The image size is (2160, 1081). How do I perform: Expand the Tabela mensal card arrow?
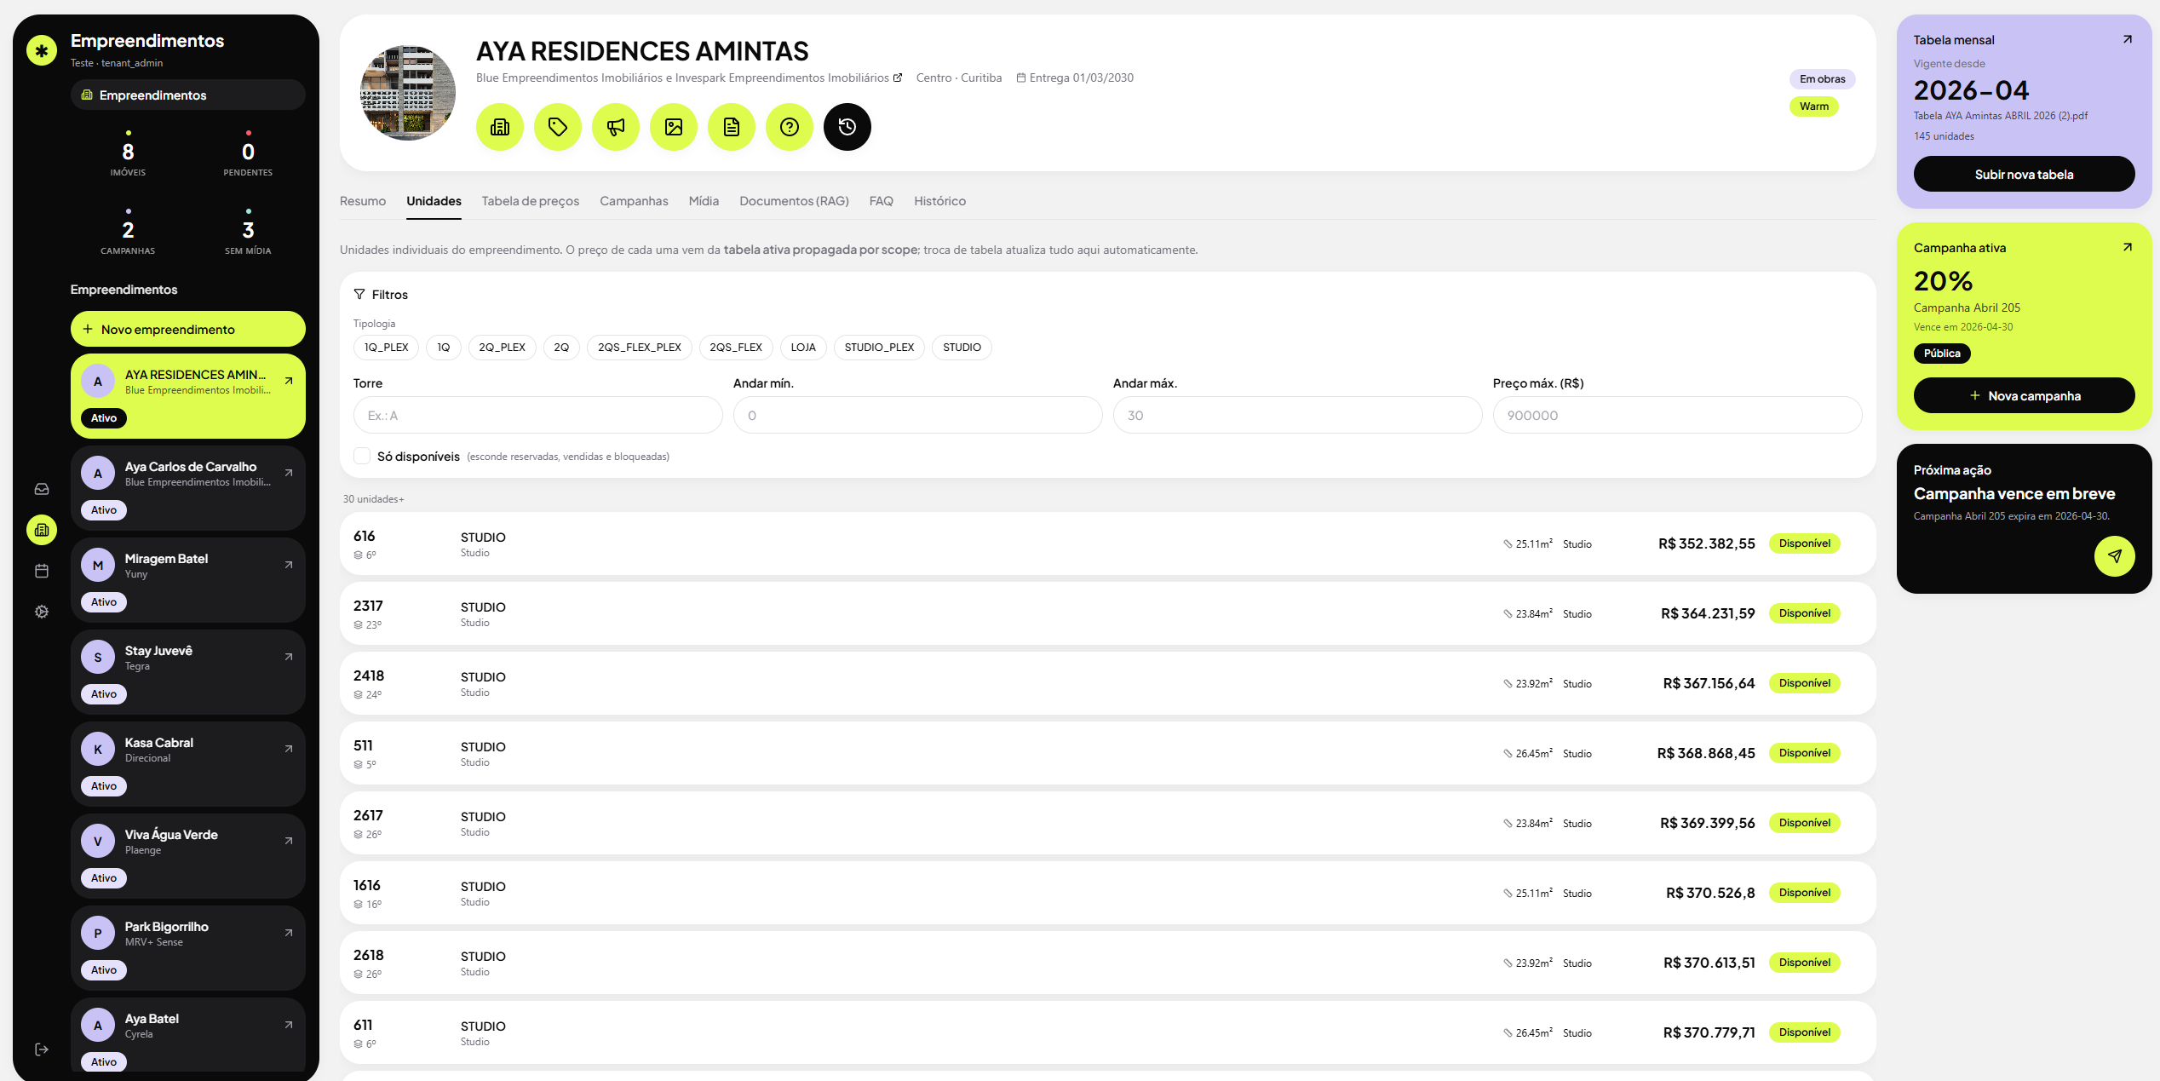2127,39
